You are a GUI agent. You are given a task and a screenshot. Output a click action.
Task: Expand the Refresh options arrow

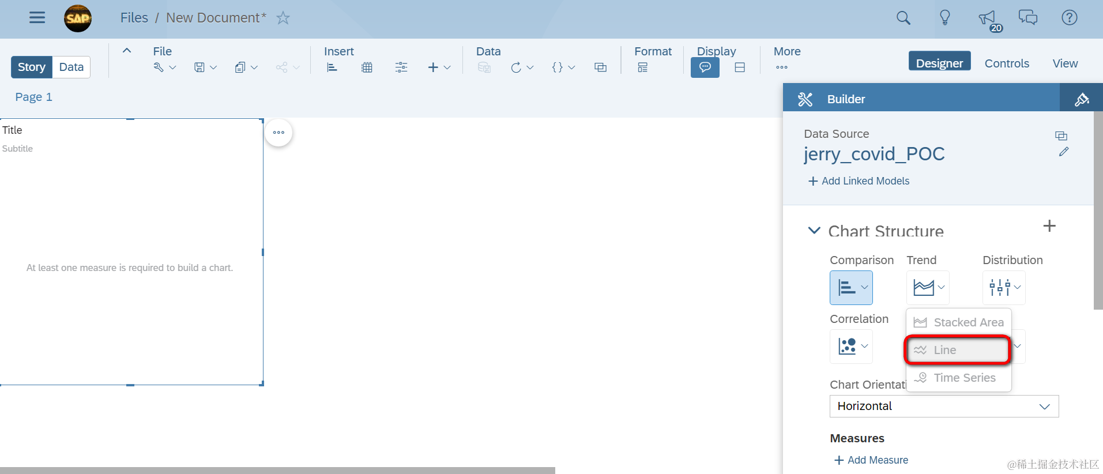530,67
